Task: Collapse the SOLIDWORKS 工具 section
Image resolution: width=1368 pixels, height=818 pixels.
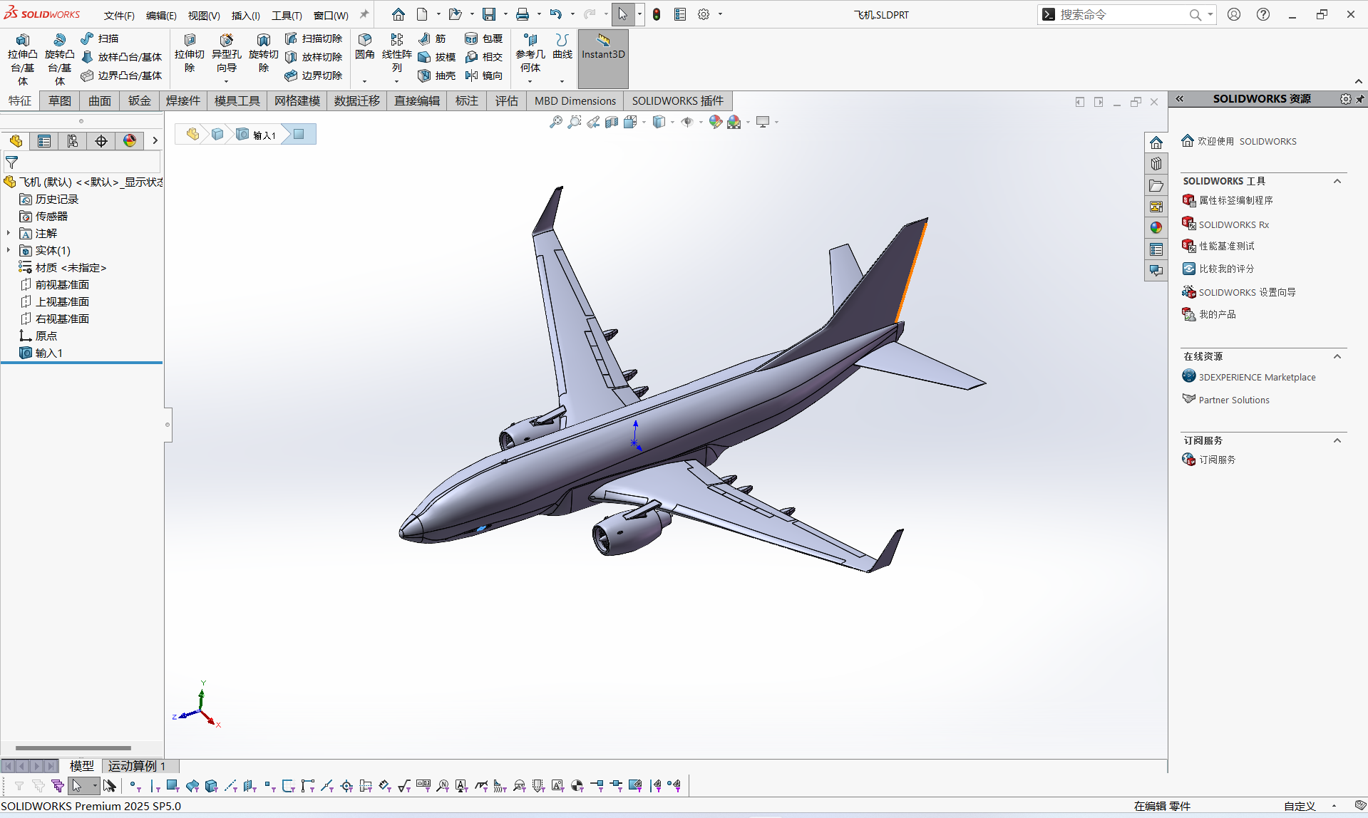Action: click(1337, 181)
